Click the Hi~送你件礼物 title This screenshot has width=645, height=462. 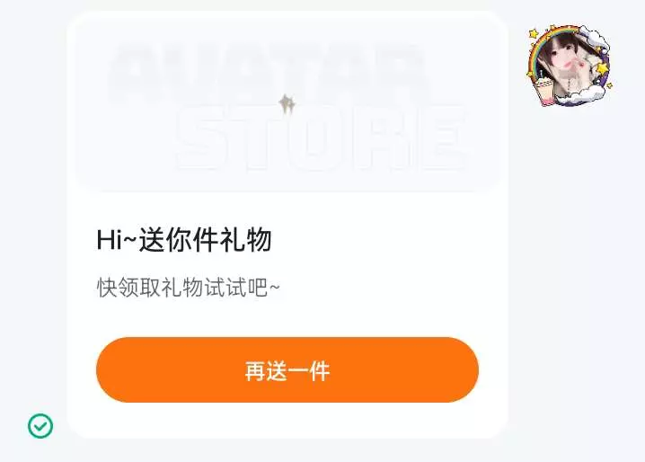[184, 240]
